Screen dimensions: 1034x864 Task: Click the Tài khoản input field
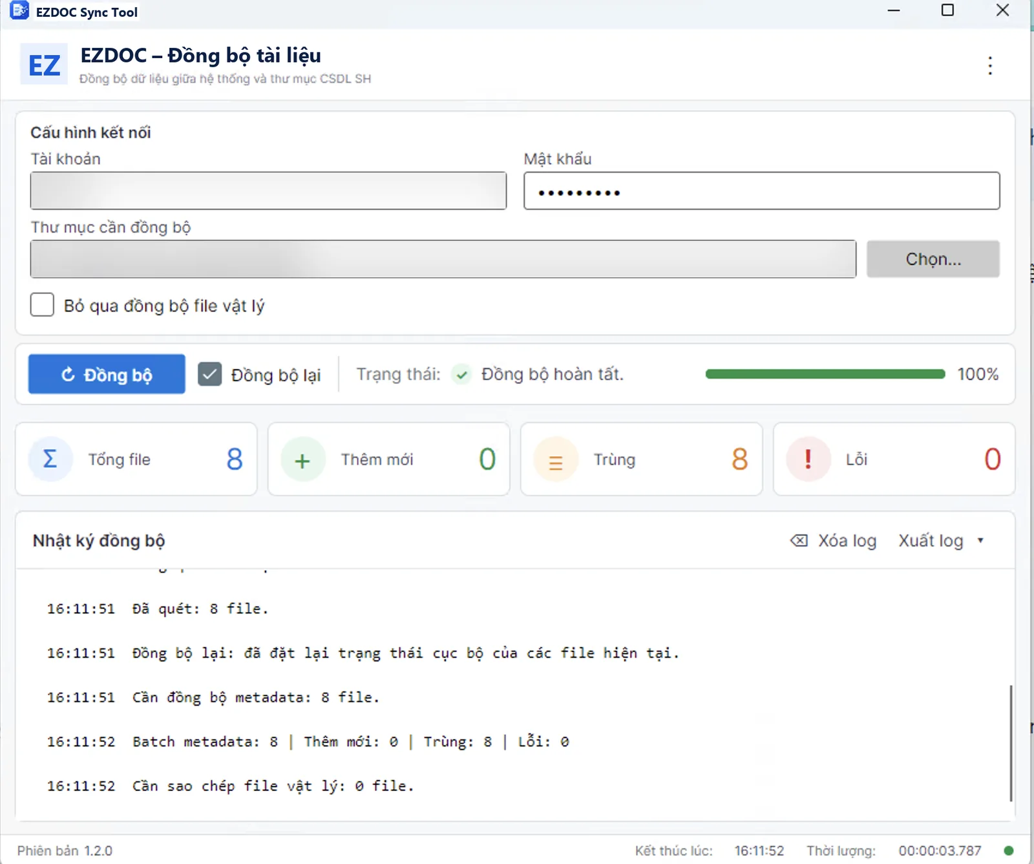268,191
